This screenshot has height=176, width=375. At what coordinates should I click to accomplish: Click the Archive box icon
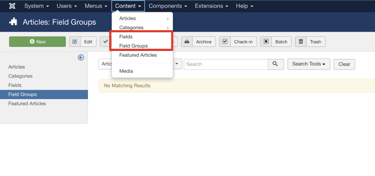(x=187, y=42)
